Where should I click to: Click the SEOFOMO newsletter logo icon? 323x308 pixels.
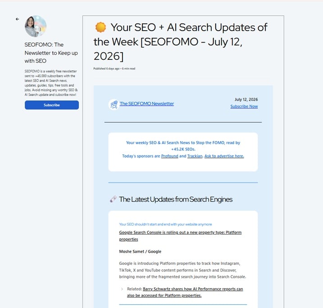[x=114, y=104]
